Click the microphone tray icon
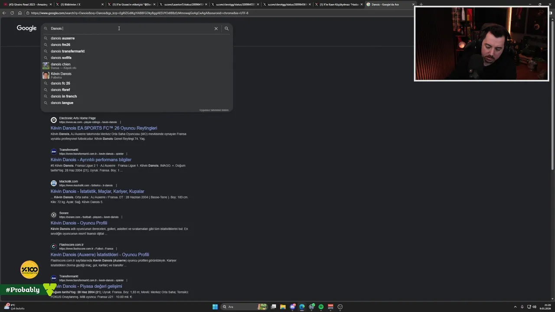The height and width of the screenshot is (312, 555). click(522, 307)
